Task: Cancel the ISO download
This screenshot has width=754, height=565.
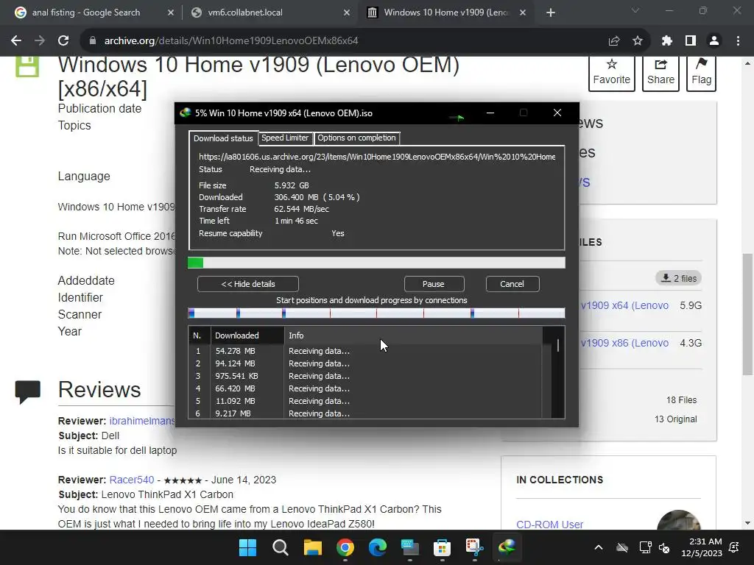Action: pos(512,284)
